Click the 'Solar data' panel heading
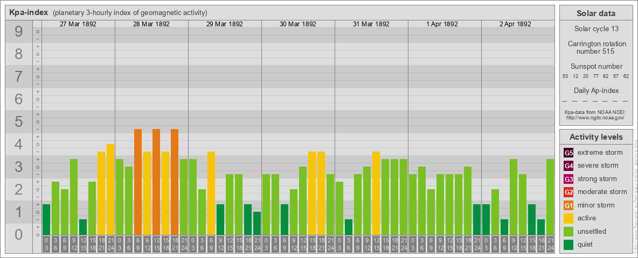Image resolution: width=638 pixels, height=258 pixels. click(595, 13)
